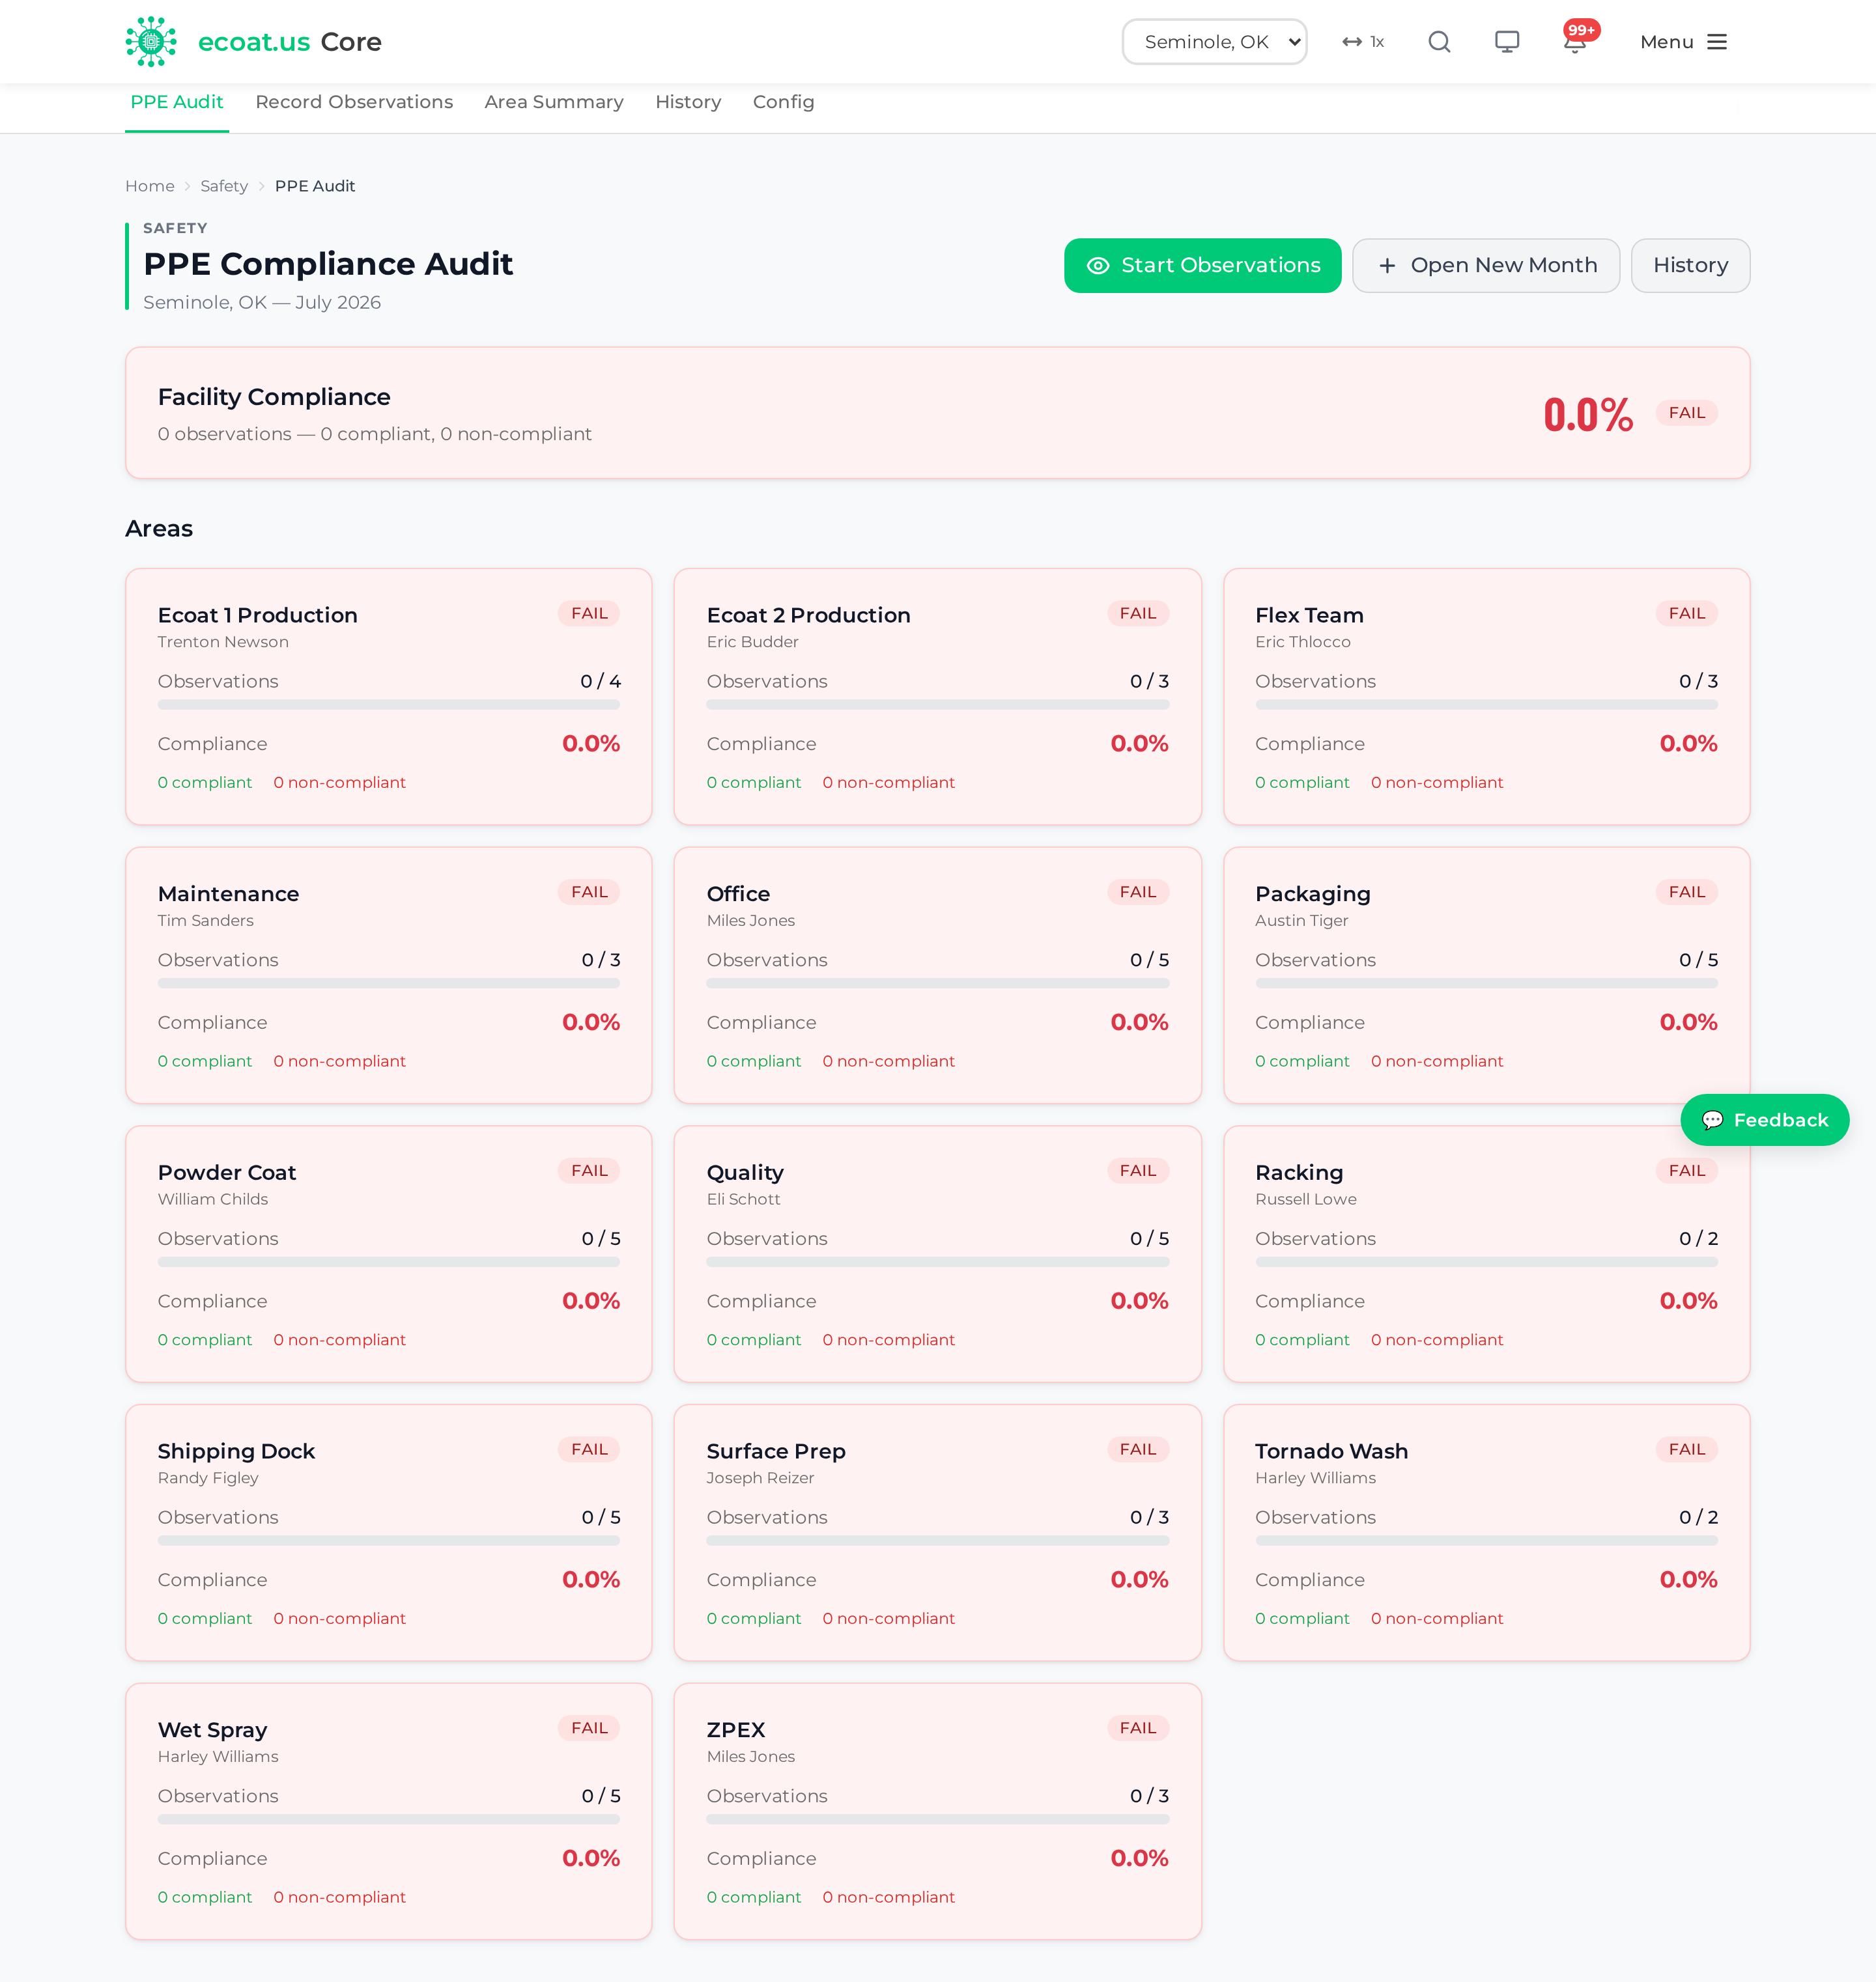Open the History tab in navigation
Viewport: 1876px width, 1982px height.
click(x=688, y=102)
